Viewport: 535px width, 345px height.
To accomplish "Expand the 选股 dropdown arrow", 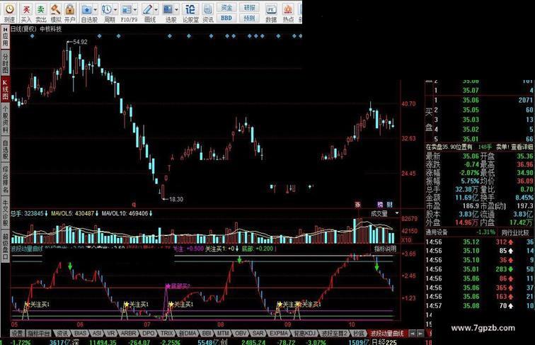I will tap(176, 10).
